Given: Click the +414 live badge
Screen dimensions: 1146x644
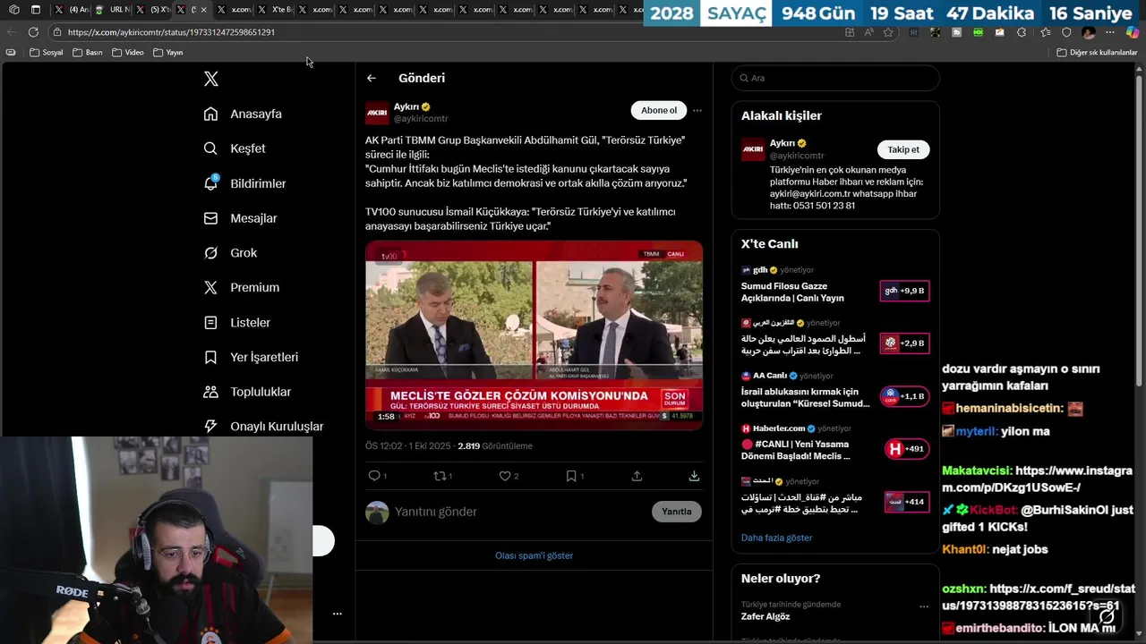Looking at the screenshot, I should [906, 502].
